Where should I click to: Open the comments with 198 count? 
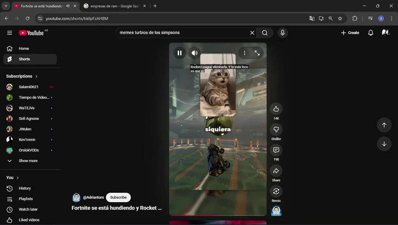pyautogui.click(x=276, y=150)
